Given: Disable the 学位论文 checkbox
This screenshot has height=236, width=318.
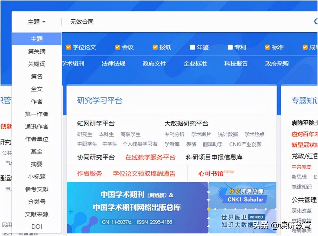Looking at the screenshot, I should 69,47.
